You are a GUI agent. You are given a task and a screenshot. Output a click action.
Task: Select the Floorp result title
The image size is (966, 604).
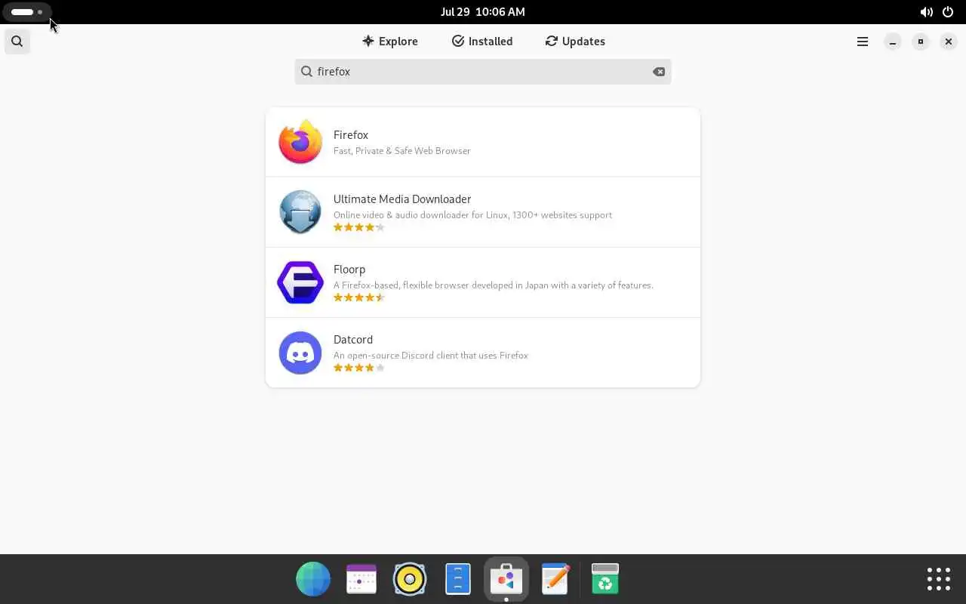click(x=349, y=270)
